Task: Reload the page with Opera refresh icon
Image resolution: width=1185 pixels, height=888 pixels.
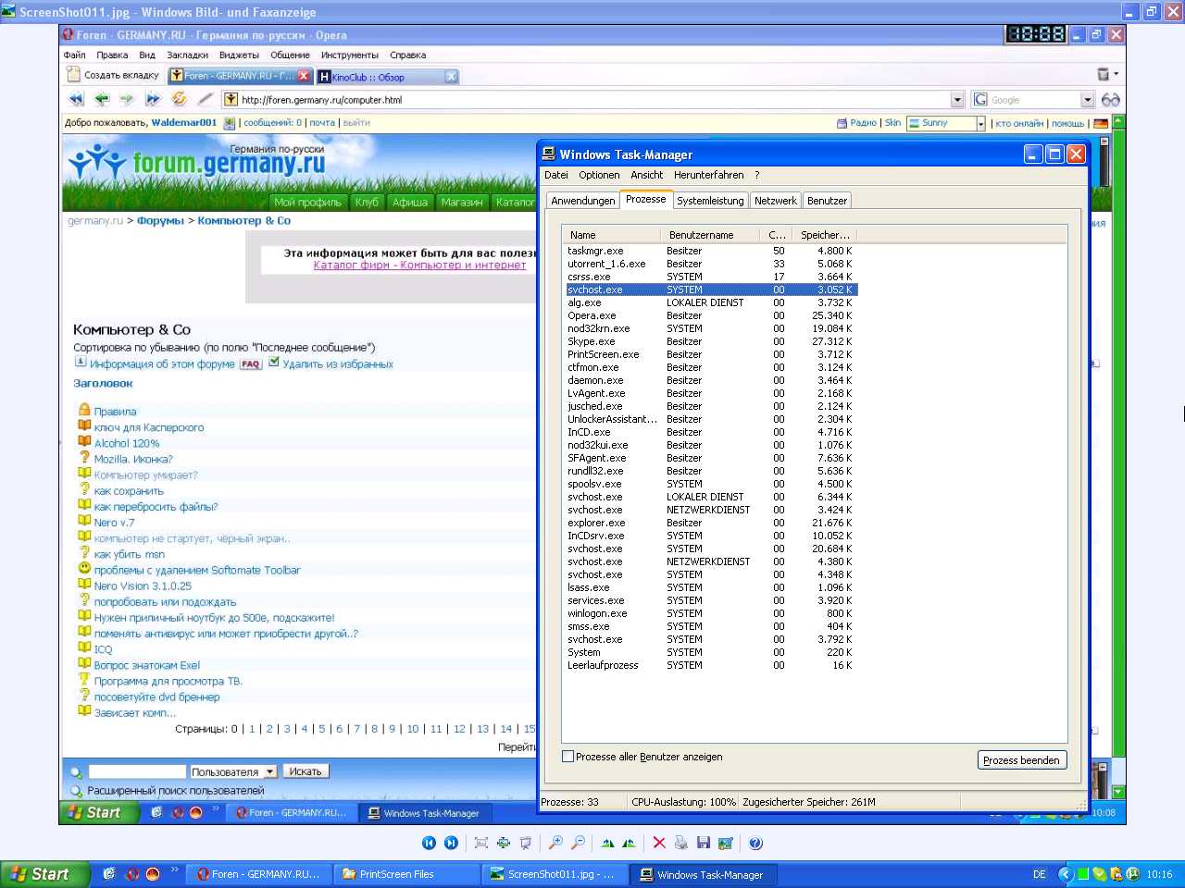Action: (179, 99)
